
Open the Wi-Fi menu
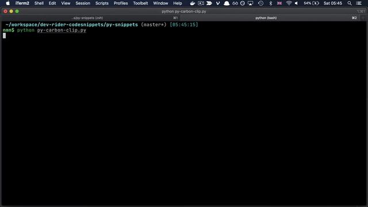(x=289, y=3)
